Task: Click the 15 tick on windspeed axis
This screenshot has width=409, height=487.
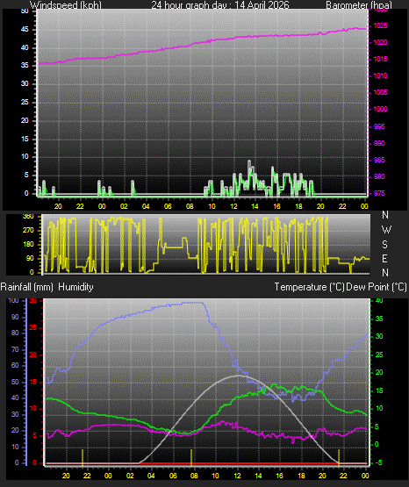Action: (25, 139)
